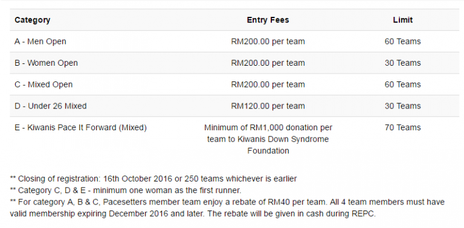Click the 30 Teams limit for Women Open
Image resolution: width=464 pixels, height=228 pixels.
point(402,63)
